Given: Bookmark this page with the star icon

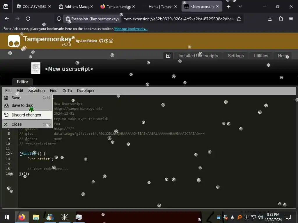Looking at the screenshot, I should pos(239,19).
